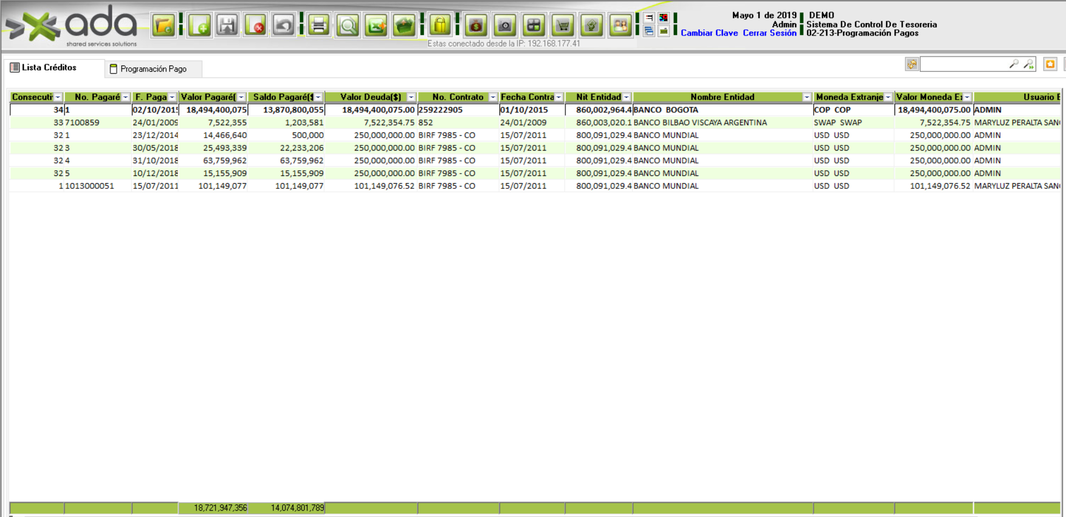Click the orange star favorites icon
1066x517 pixels.
pyautogui.click(x=1050, y=64)
